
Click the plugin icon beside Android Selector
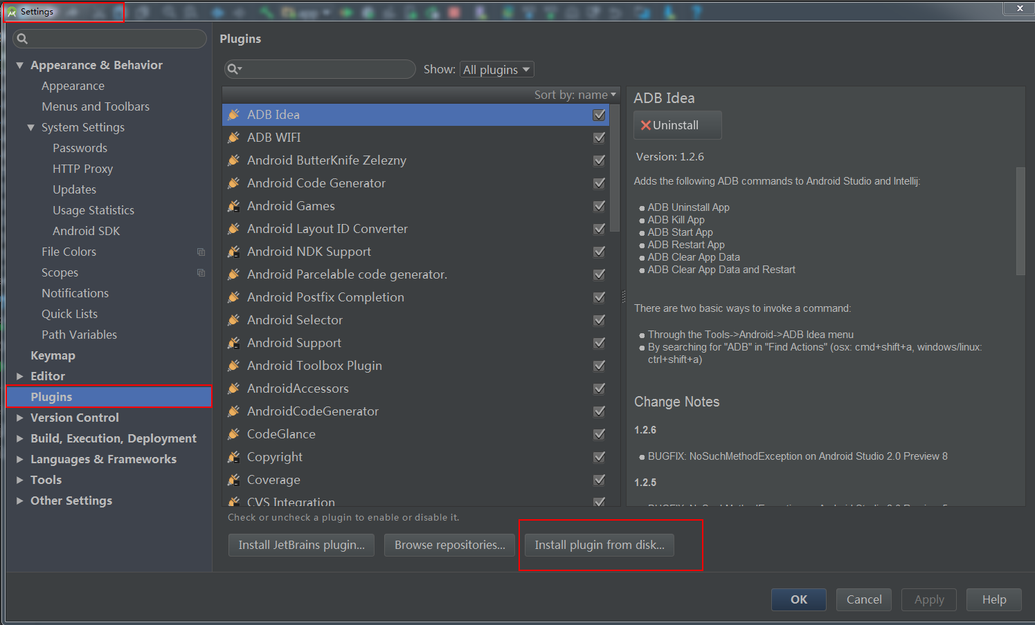tap(234, 320)
